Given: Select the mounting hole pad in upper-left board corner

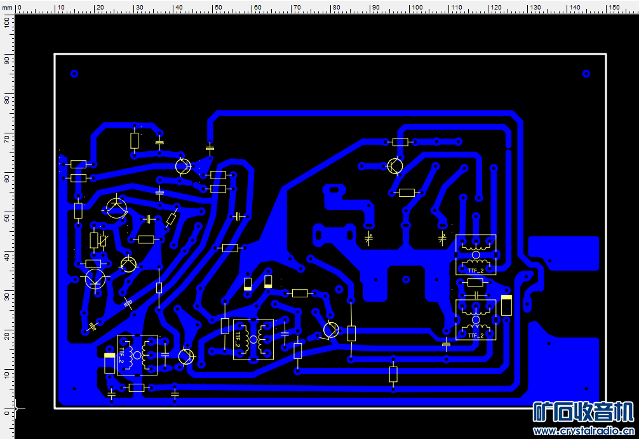Looking at the screenshot, I should 74,73.
